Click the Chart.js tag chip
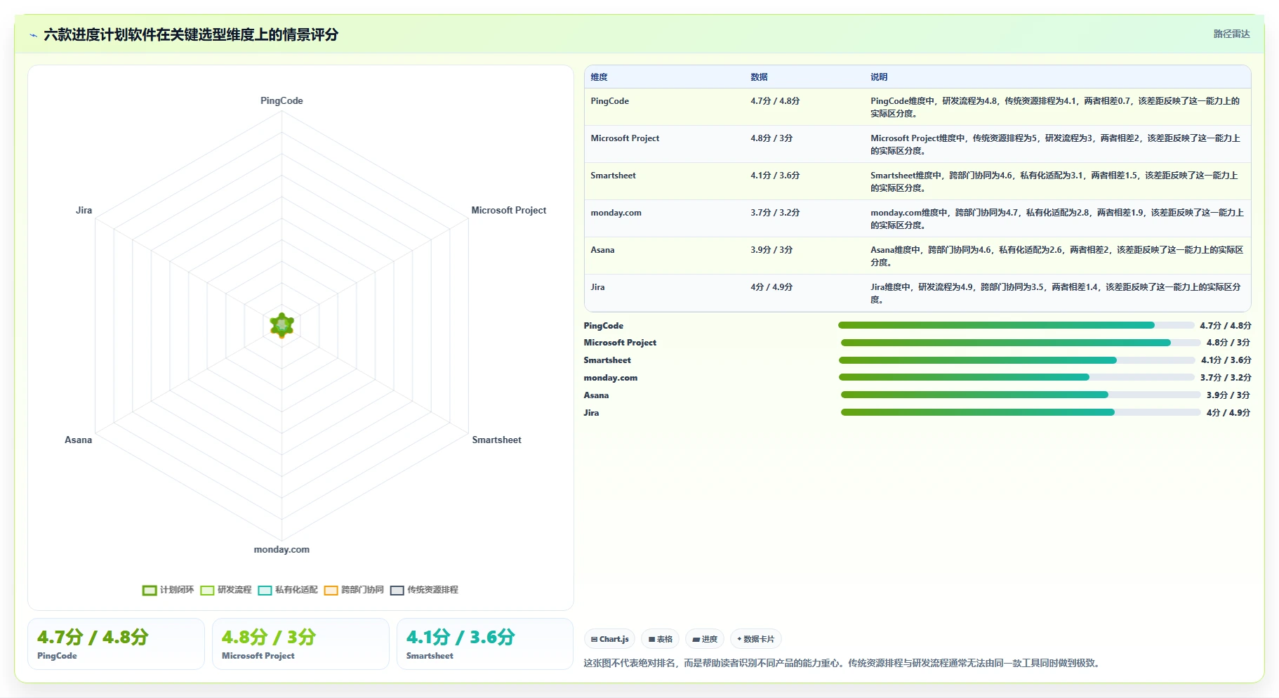1279x698 pixels. (609, 639)
